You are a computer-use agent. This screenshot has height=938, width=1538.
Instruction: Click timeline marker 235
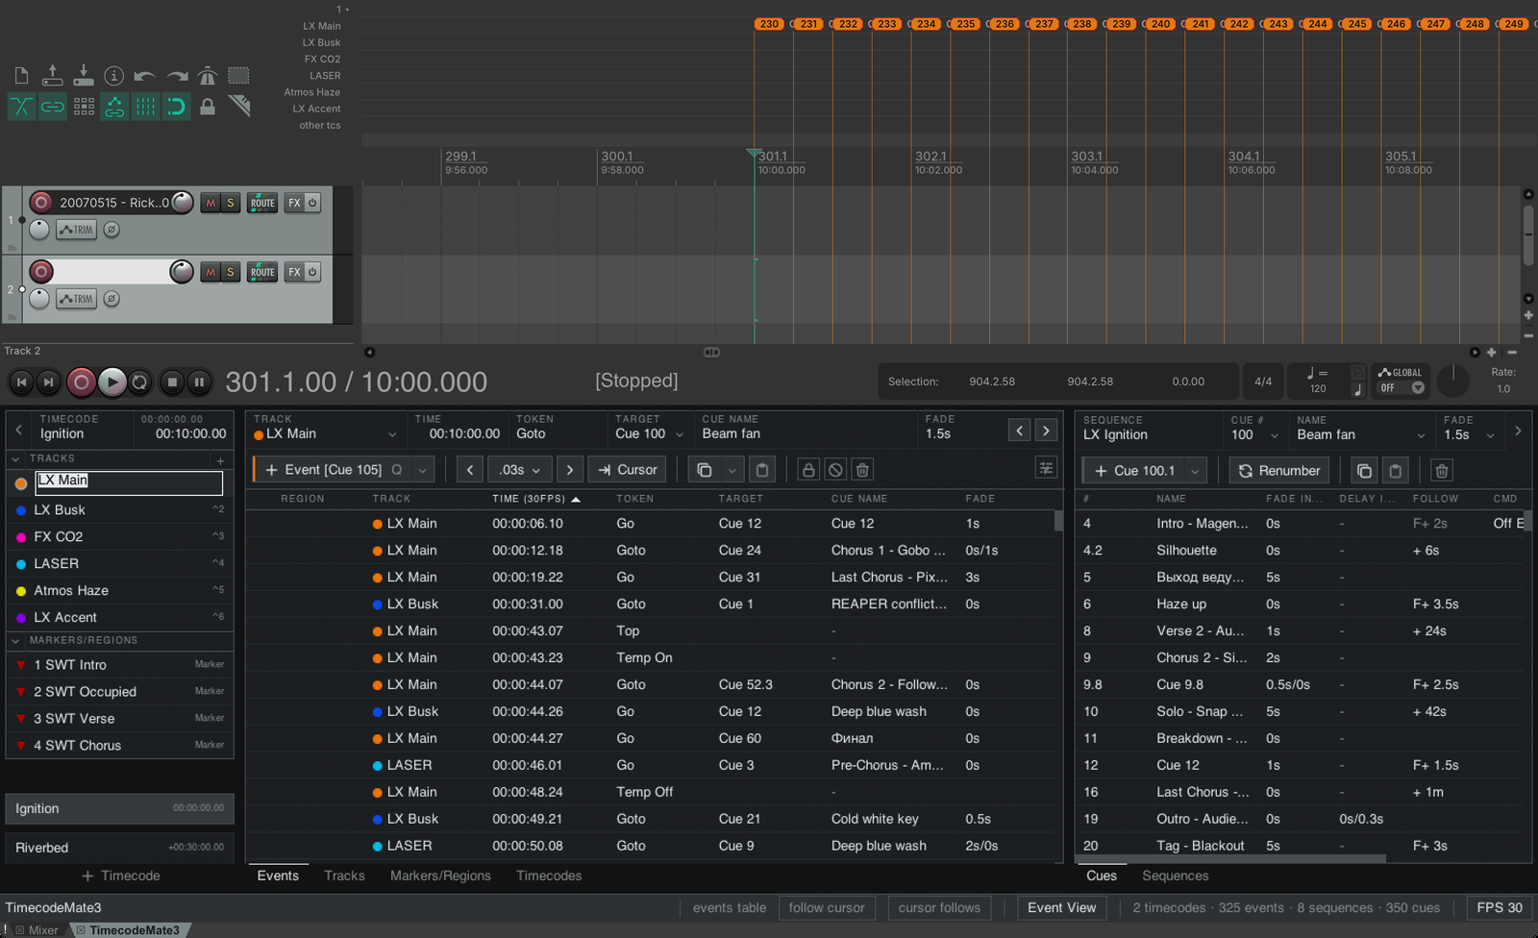[965, 24]
